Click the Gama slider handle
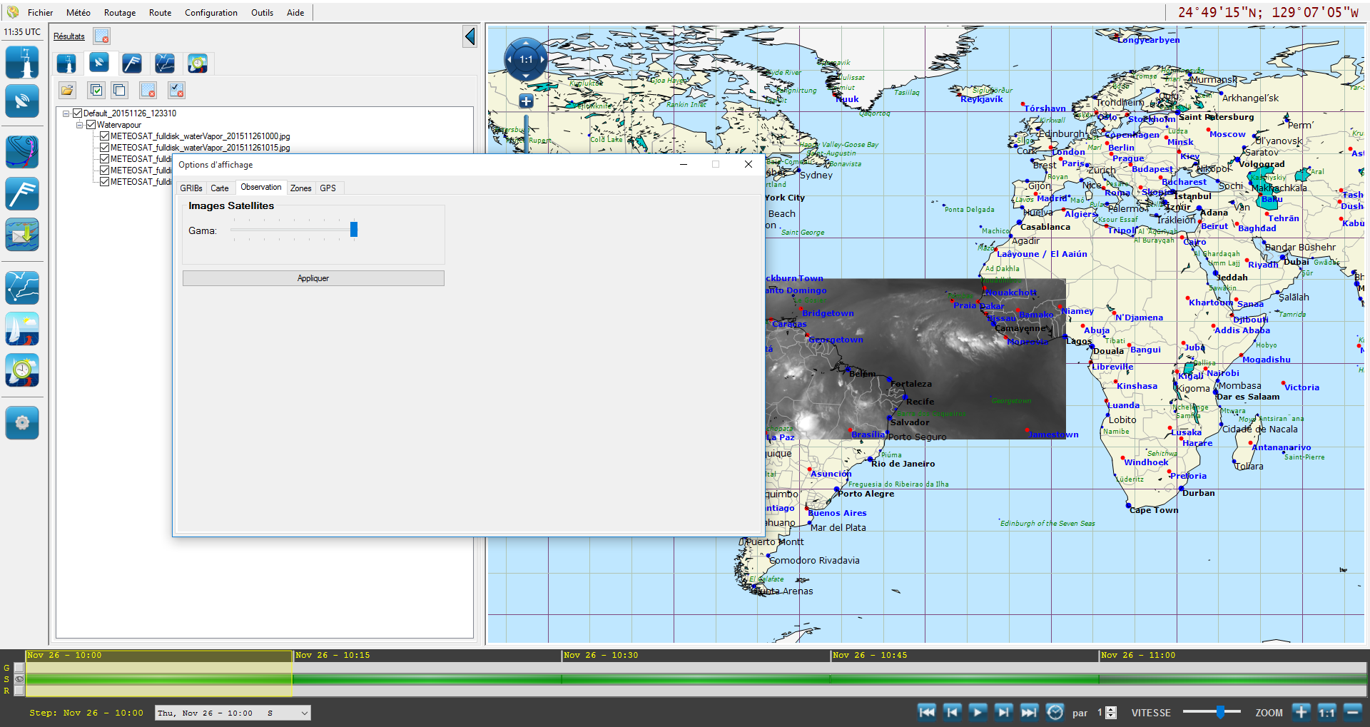The height and width of the screenshot is (727, 1370). click(x=354, y=229)
